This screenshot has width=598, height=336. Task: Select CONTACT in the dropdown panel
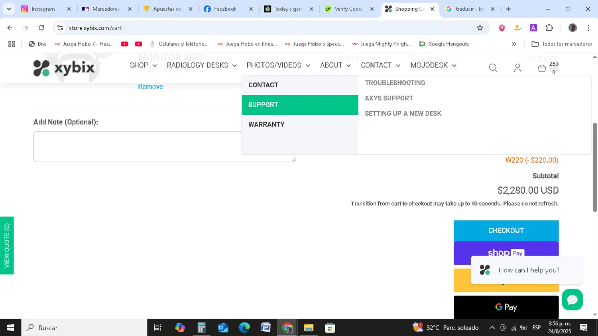(300, 85)
